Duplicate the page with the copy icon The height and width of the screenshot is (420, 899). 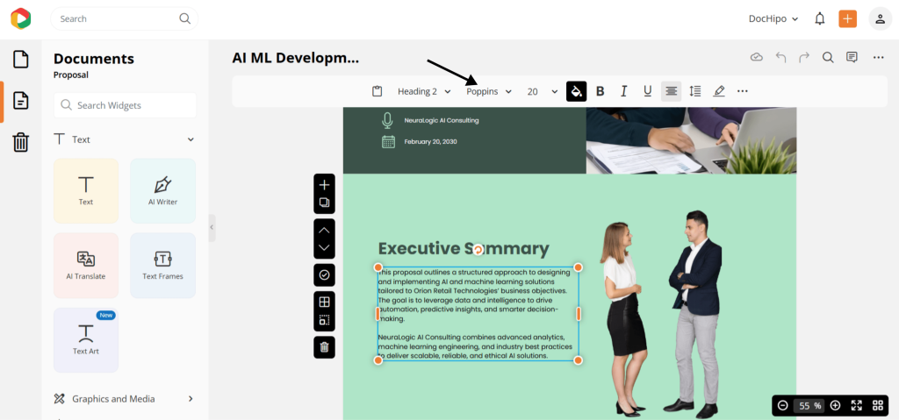coord(325,203)
